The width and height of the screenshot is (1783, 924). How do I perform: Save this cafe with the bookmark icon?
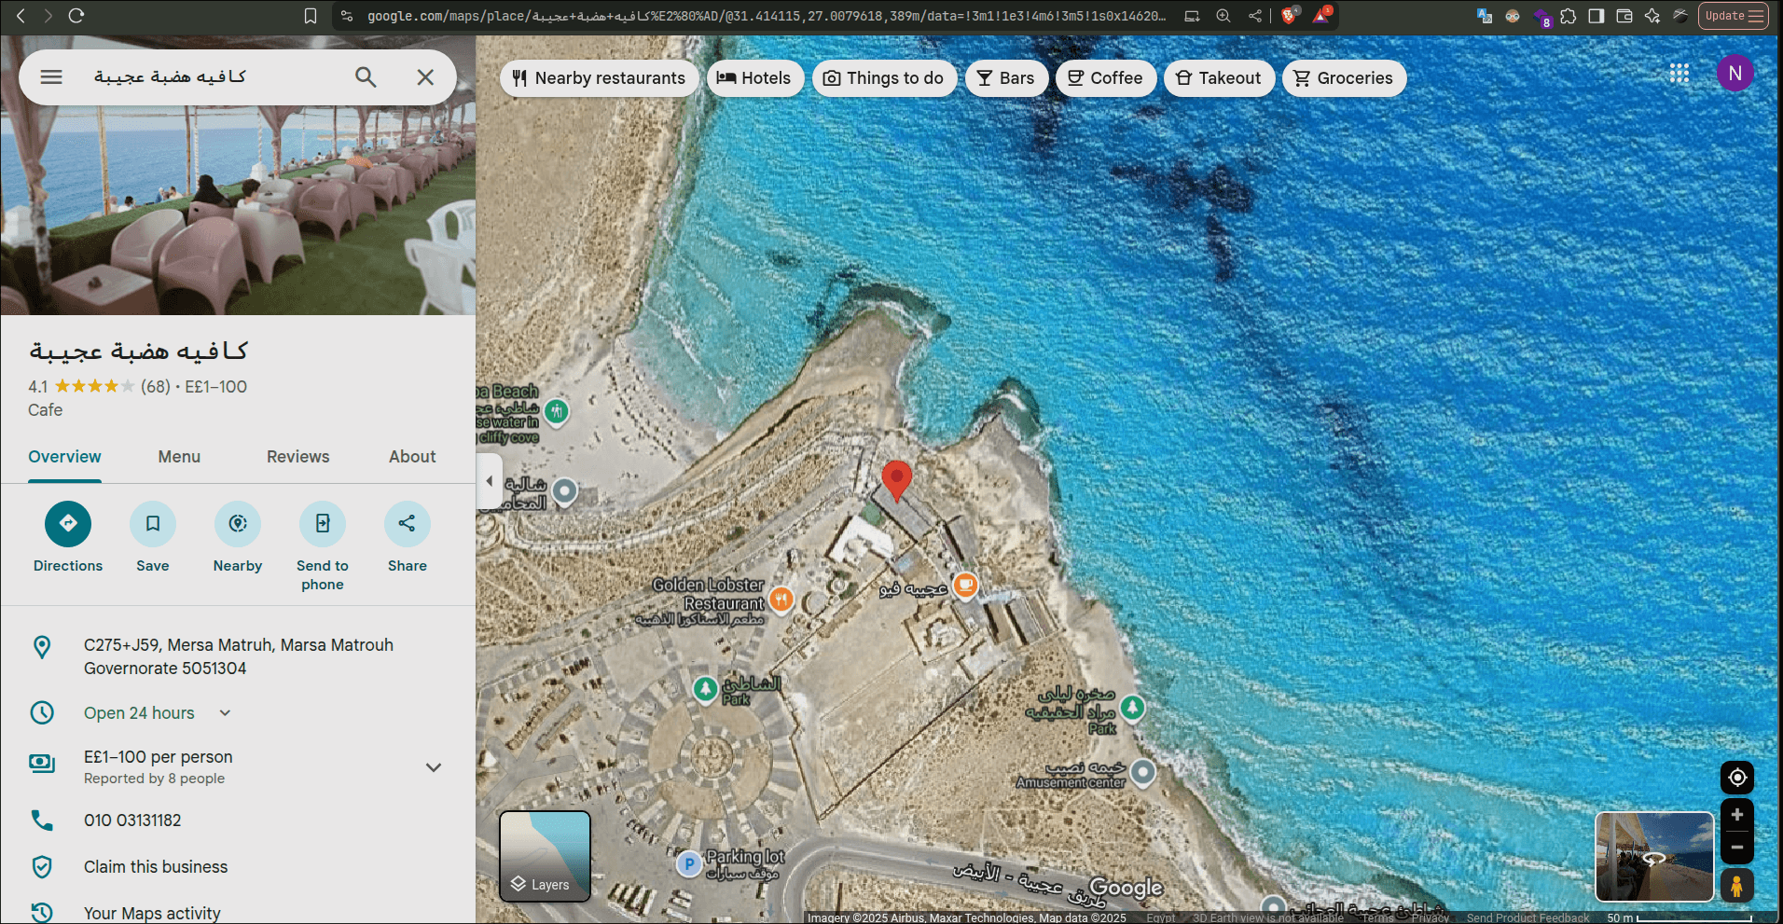153,524
